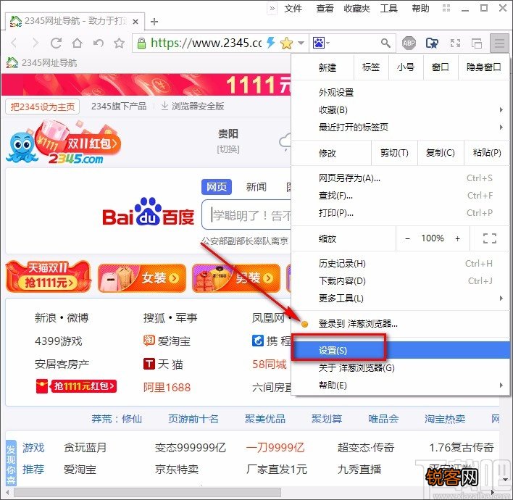Close the 2345网址导航 tab
Viewport: 513px width, 500px height.
pos(135,22)
